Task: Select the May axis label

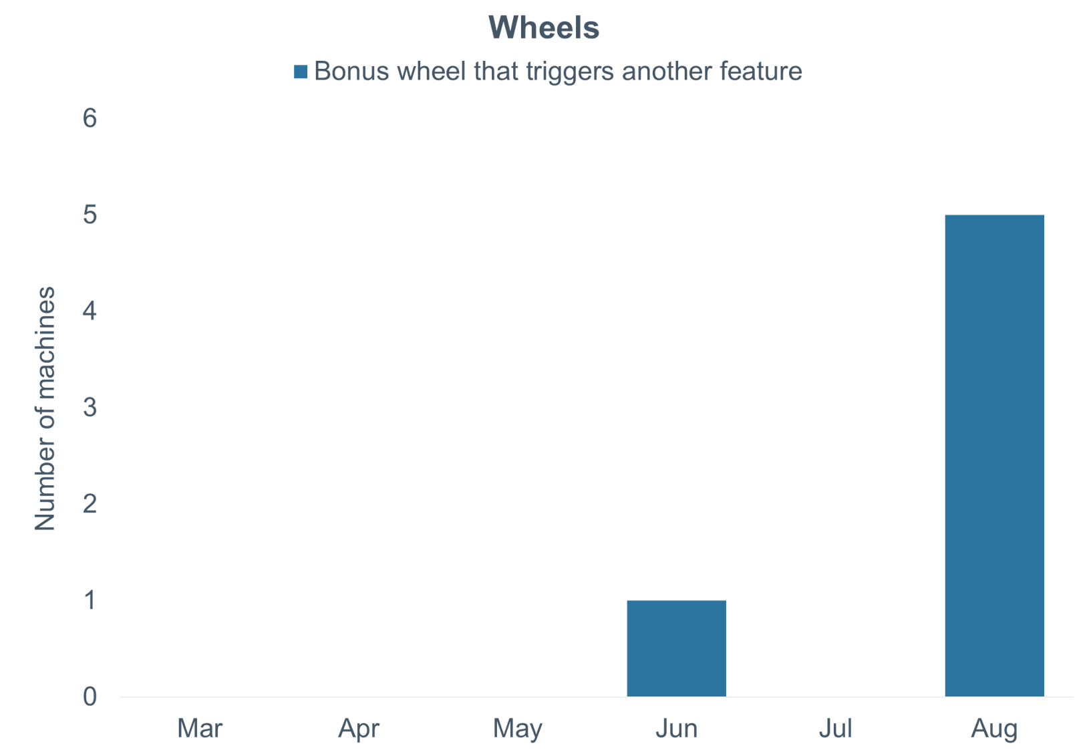Action: 518,729
